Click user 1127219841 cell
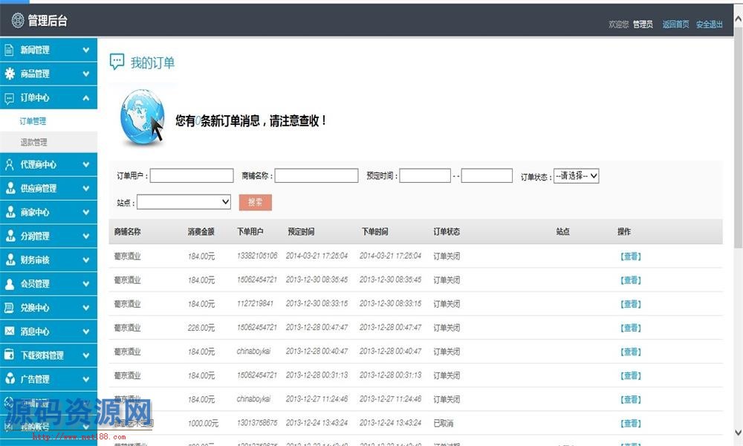The width and height of the screenshot is (743, 446). [x=255, y=303]
